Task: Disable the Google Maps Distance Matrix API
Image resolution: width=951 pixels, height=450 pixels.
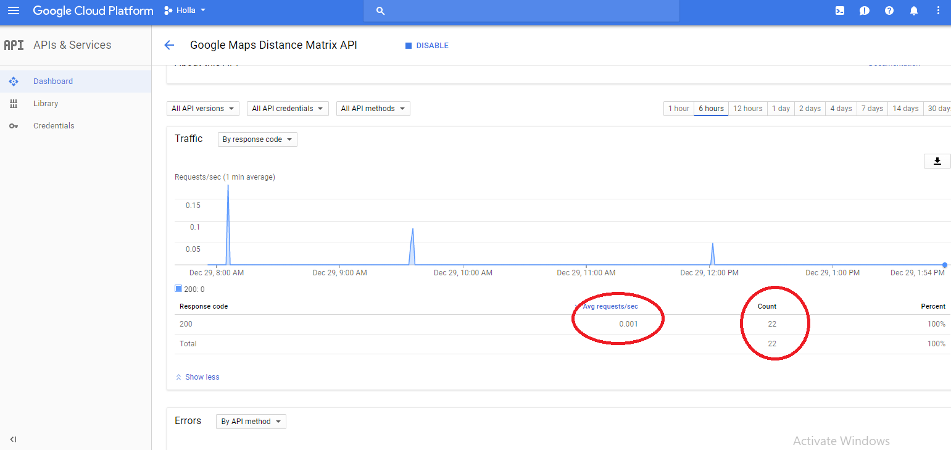Action: pyautogui.click(x=426, y=45)
